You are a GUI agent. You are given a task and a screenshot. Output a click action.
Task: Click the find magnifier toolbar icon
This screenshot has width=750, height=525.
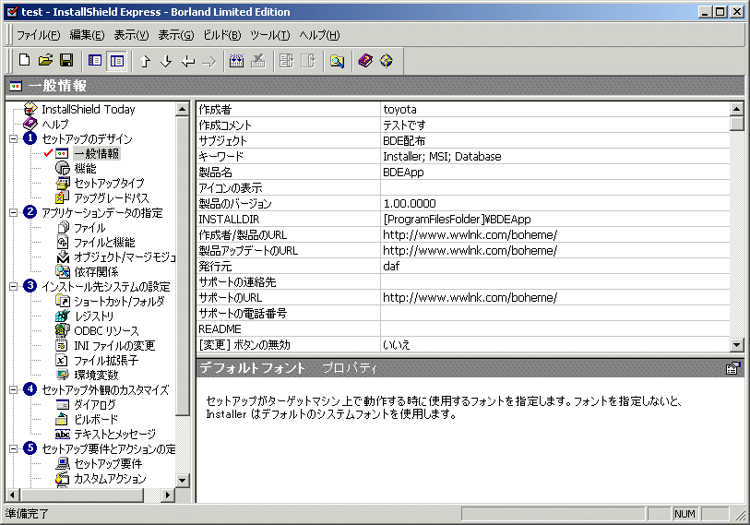click(x=337, y=61)
